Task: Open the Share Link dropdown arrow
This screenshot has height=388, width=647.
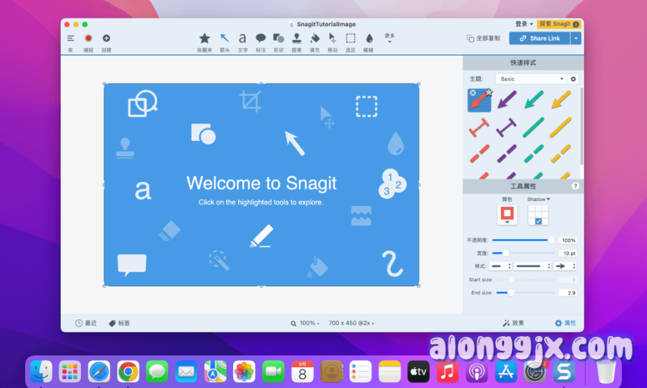Action: pos(576,39)
